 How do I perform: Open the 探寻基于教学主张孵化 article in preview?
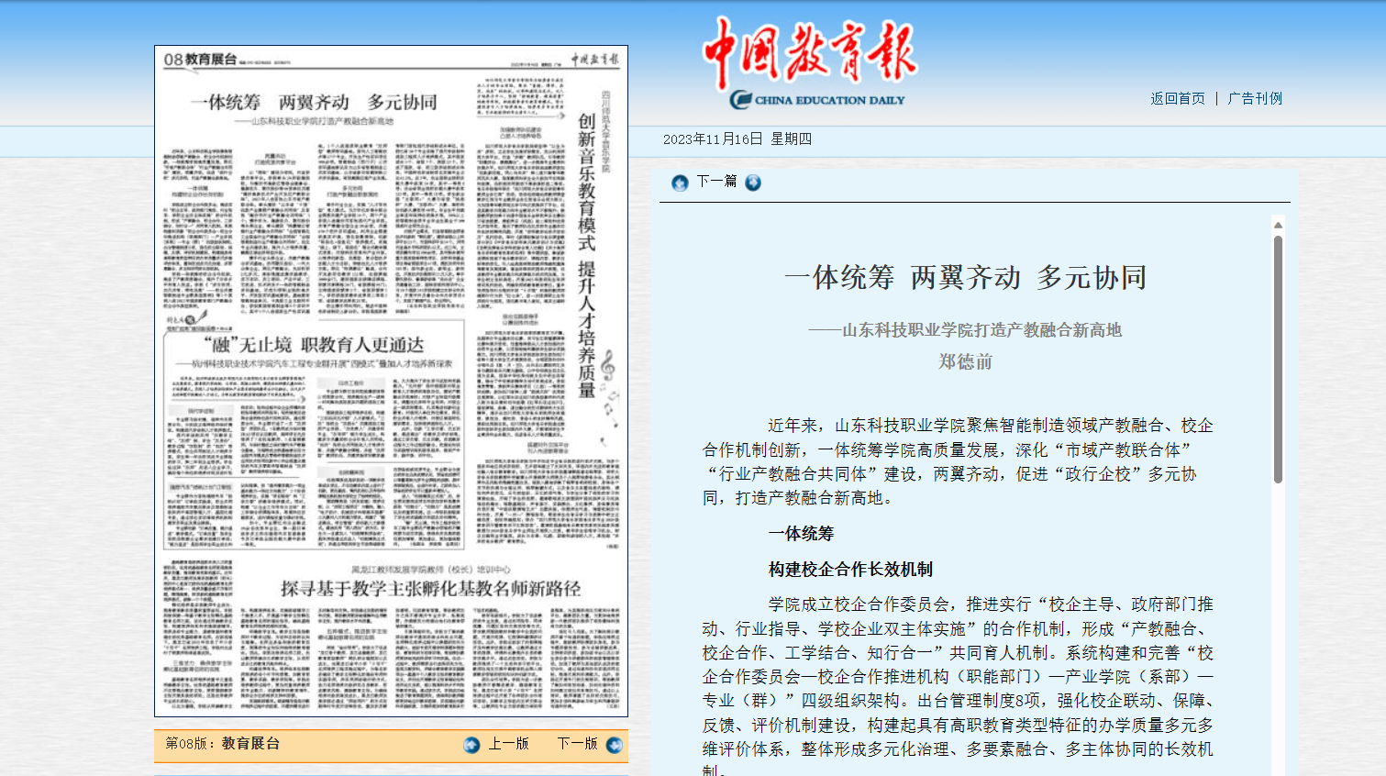pos(430,589)
